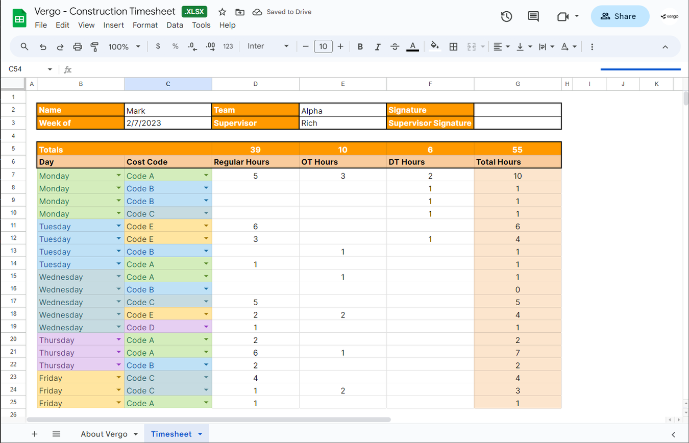The width and height of the screenshot is (689, 443).
Task: Click the move to folder icon
Action: [240, 12]
